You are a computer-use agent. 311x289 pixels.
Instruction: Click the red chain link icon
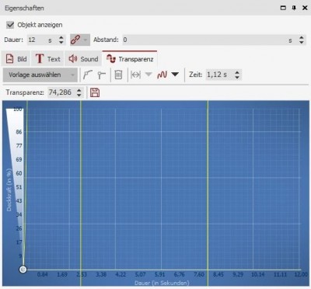75,40
